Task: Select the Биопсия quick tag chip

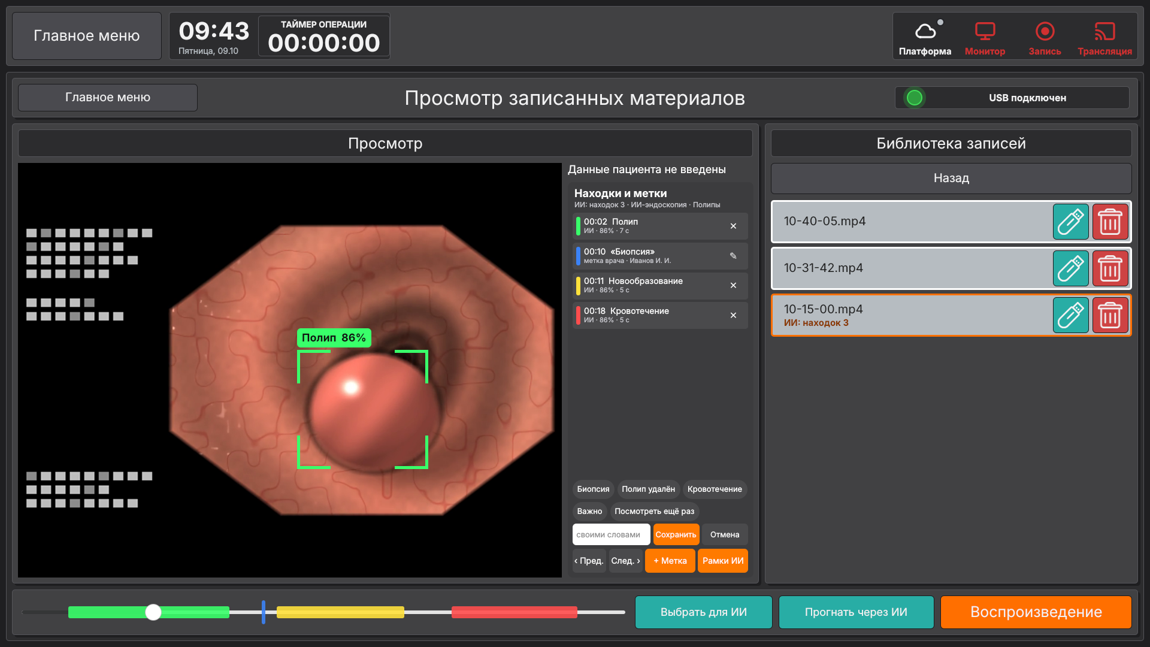Action: [593, 489]
